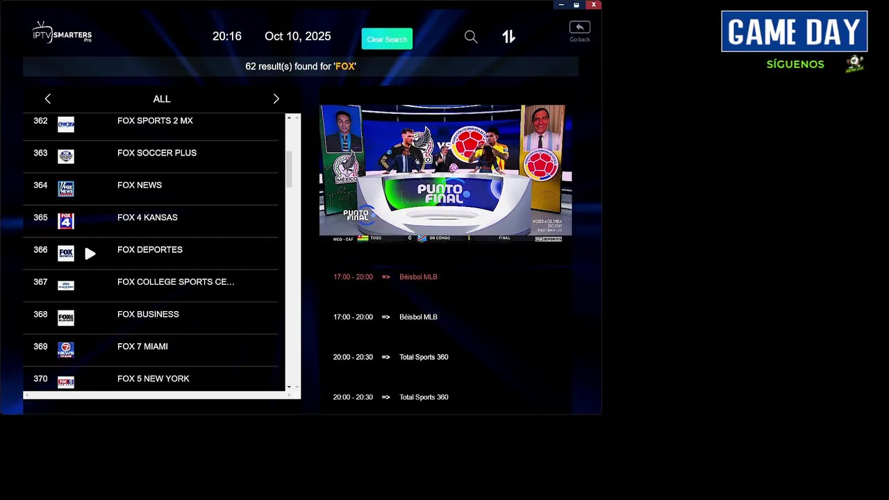Viewport: 889px width, 500px height.
Task: Minimize the IPTV Smarters window
Action: (561, 5)
